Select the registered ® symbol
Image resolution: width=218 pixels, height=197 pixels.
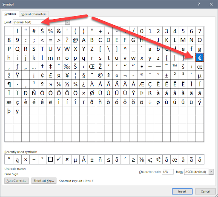pyautogui.click(x=142, y=75)
